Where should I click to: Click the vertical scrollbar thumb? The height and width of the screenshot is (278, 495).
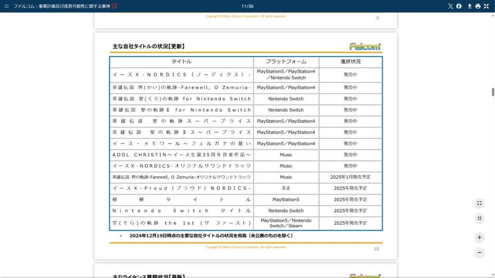pyautogui.click(x=493, y=92)
